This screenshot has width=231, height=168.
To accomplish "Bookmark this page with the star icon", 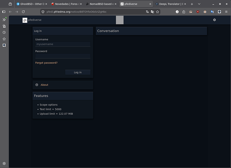I will [157, 12].
